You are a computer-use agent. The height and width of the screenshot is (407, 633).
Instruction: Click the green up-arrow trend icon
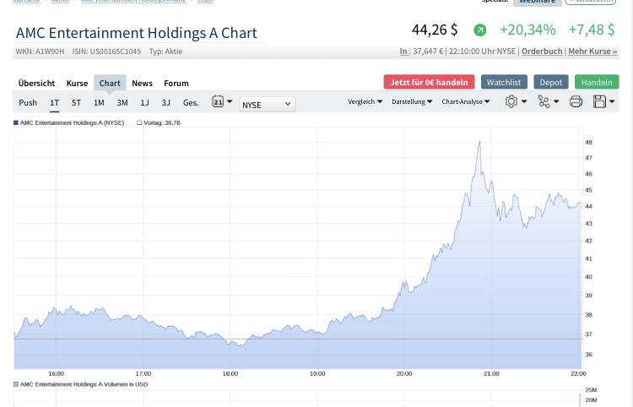tap(479, 30)
